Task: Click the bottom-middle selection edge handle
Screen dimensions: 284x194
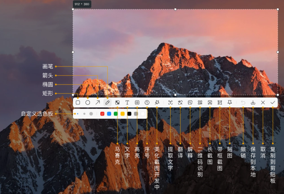Action: pyautogui.click(x=175, y=95)
